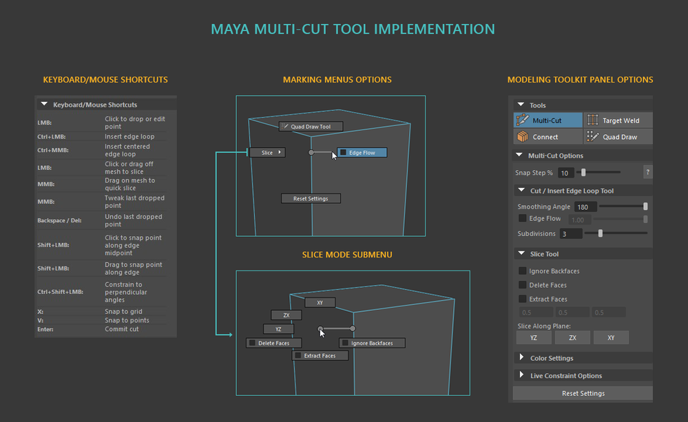688x422 pixels.
Task: Click 'Commit cut' shortcut row
Action: pyautogui.click(x=102, y=329)
